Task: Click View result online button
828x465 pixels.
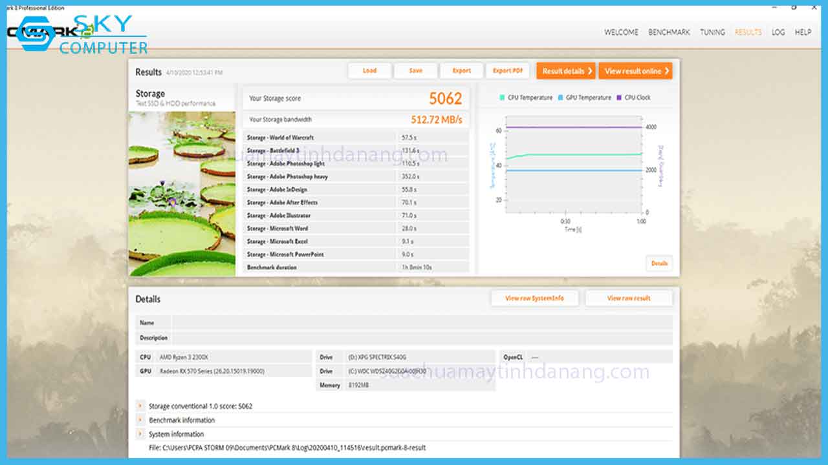Action: (635, 71)
